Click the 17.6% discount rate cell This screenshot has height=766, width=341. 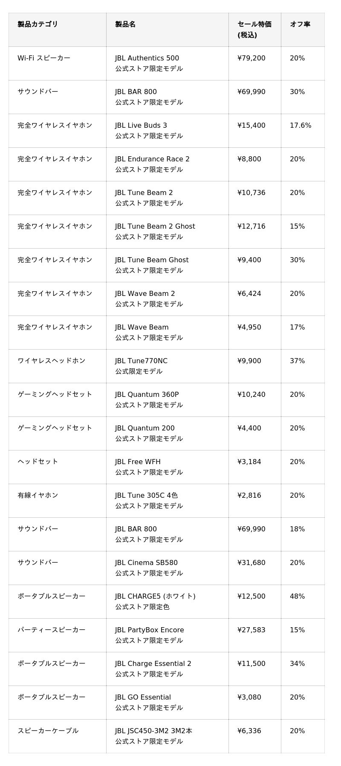(301, 126)
